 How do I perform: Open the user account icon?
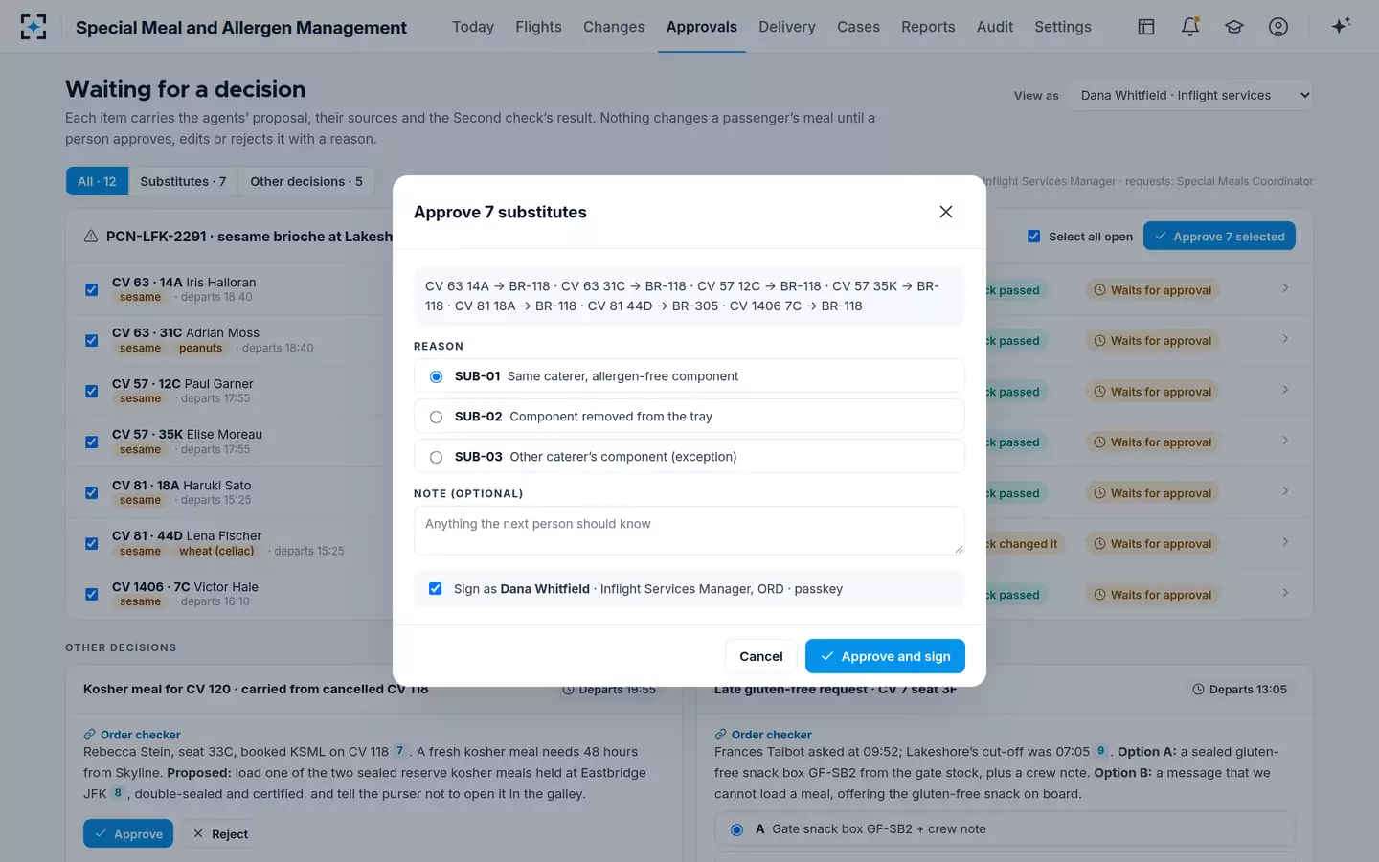click(x=1278, y=27)
